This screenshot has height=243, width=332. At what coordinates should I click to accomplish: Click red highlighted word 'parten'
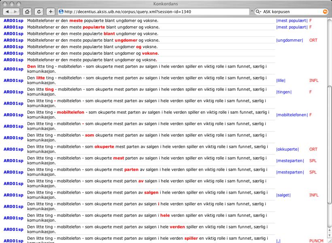(x=131, y=169)
